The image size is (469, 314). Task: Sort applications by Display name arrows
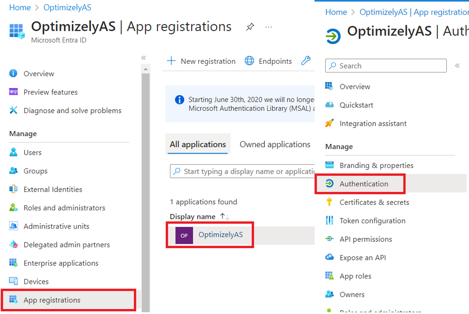click(225, 217)
